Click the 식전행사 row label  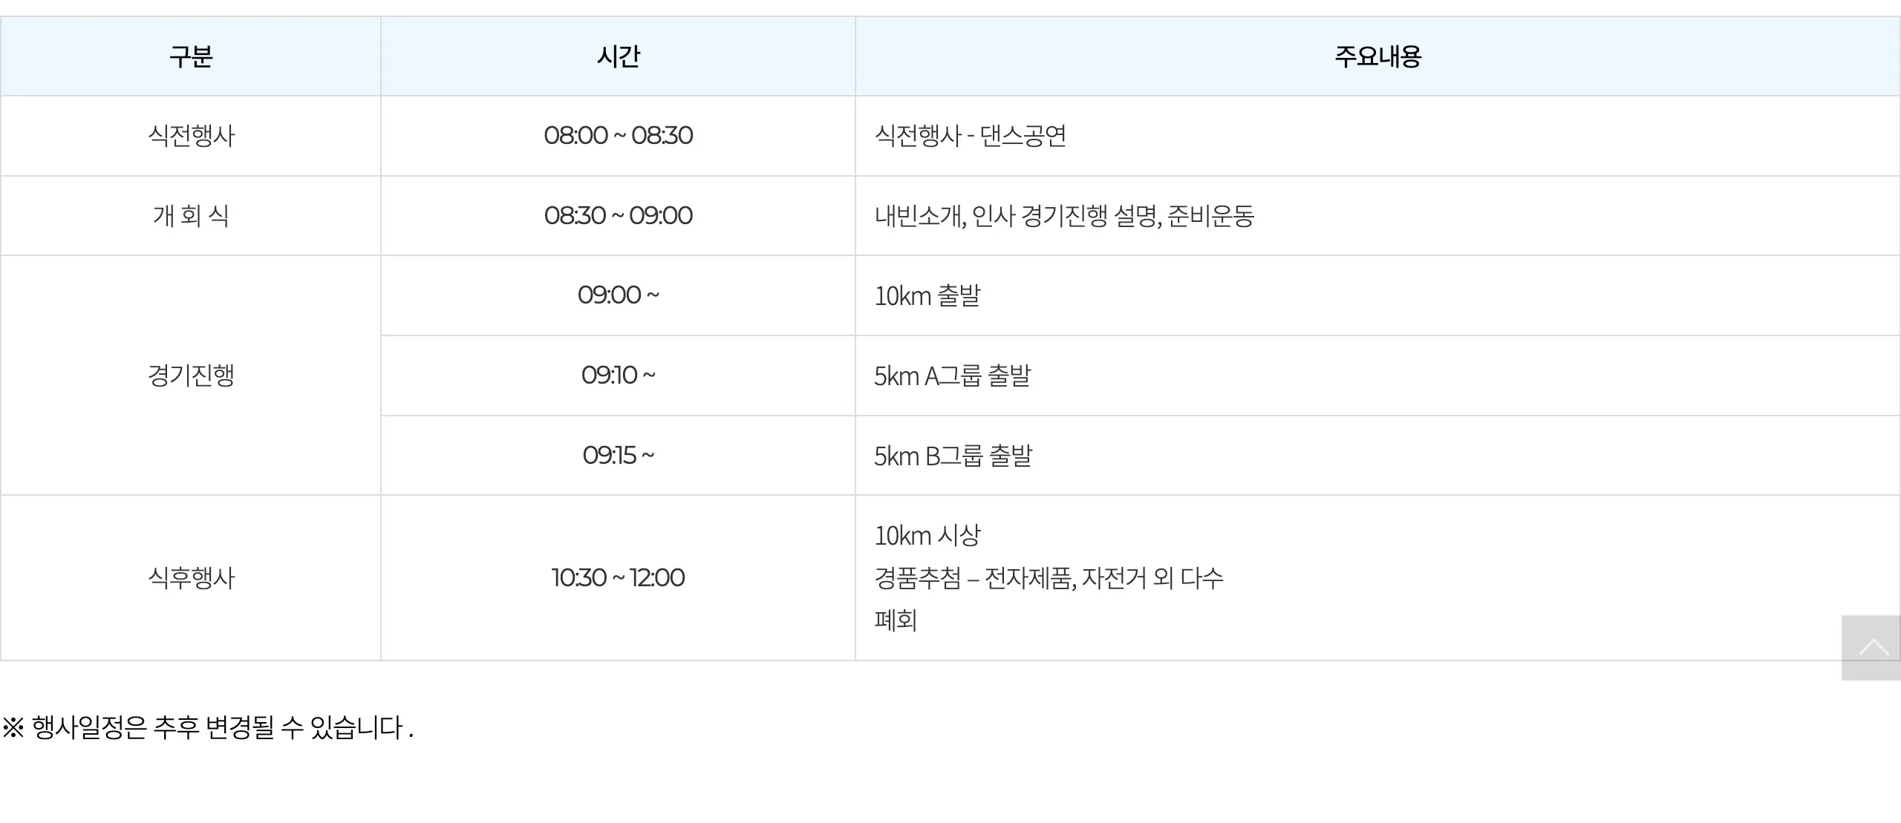pyautogui.click(x=191, y=136)
